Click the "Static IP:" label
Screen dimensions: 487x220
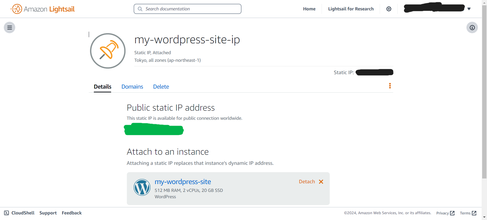[x=344, y=73]
